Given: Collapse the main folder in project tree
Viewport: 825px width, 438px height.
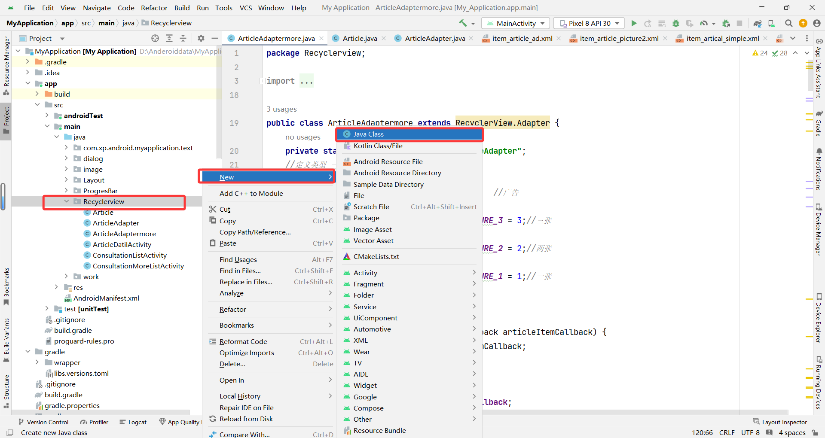Looking at the screenshot, I should point(47,126).
